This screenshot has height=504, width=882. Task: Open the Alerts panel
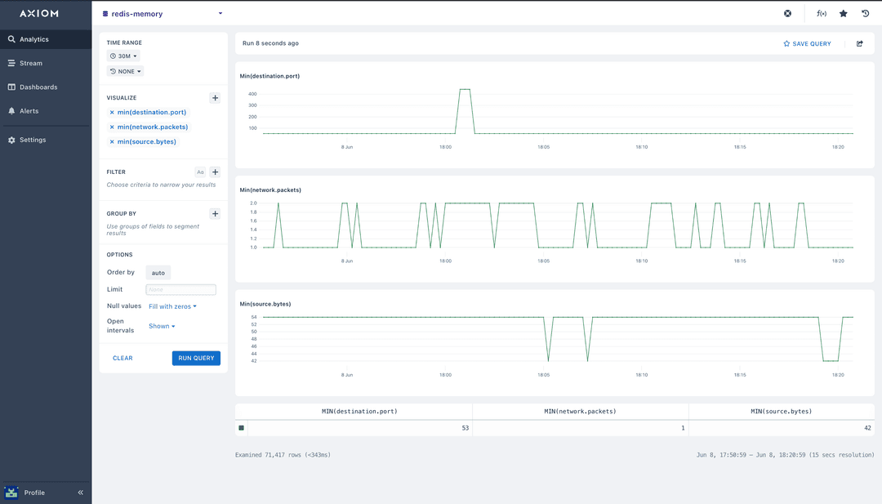click(x=30, y=110)
